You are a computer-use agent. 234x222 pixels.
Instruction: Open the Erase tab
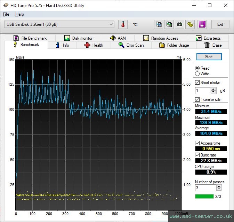click(213, 45)
